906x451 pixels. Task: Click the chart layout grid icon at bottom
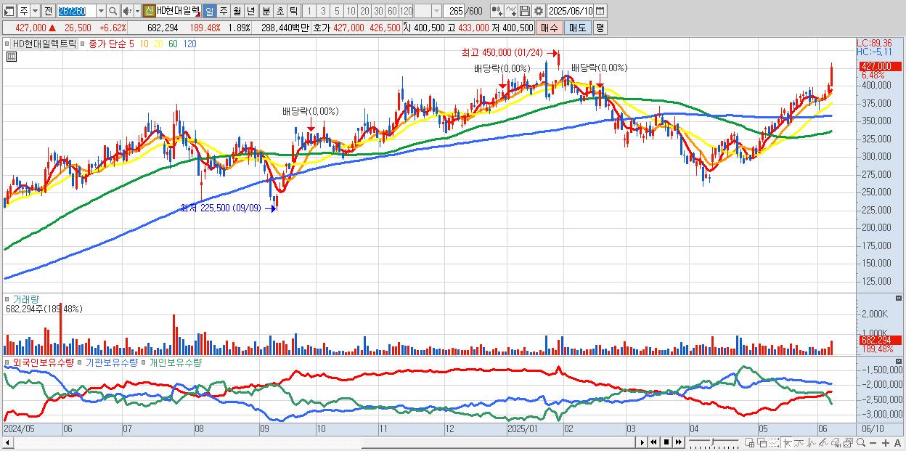(750, 442)
